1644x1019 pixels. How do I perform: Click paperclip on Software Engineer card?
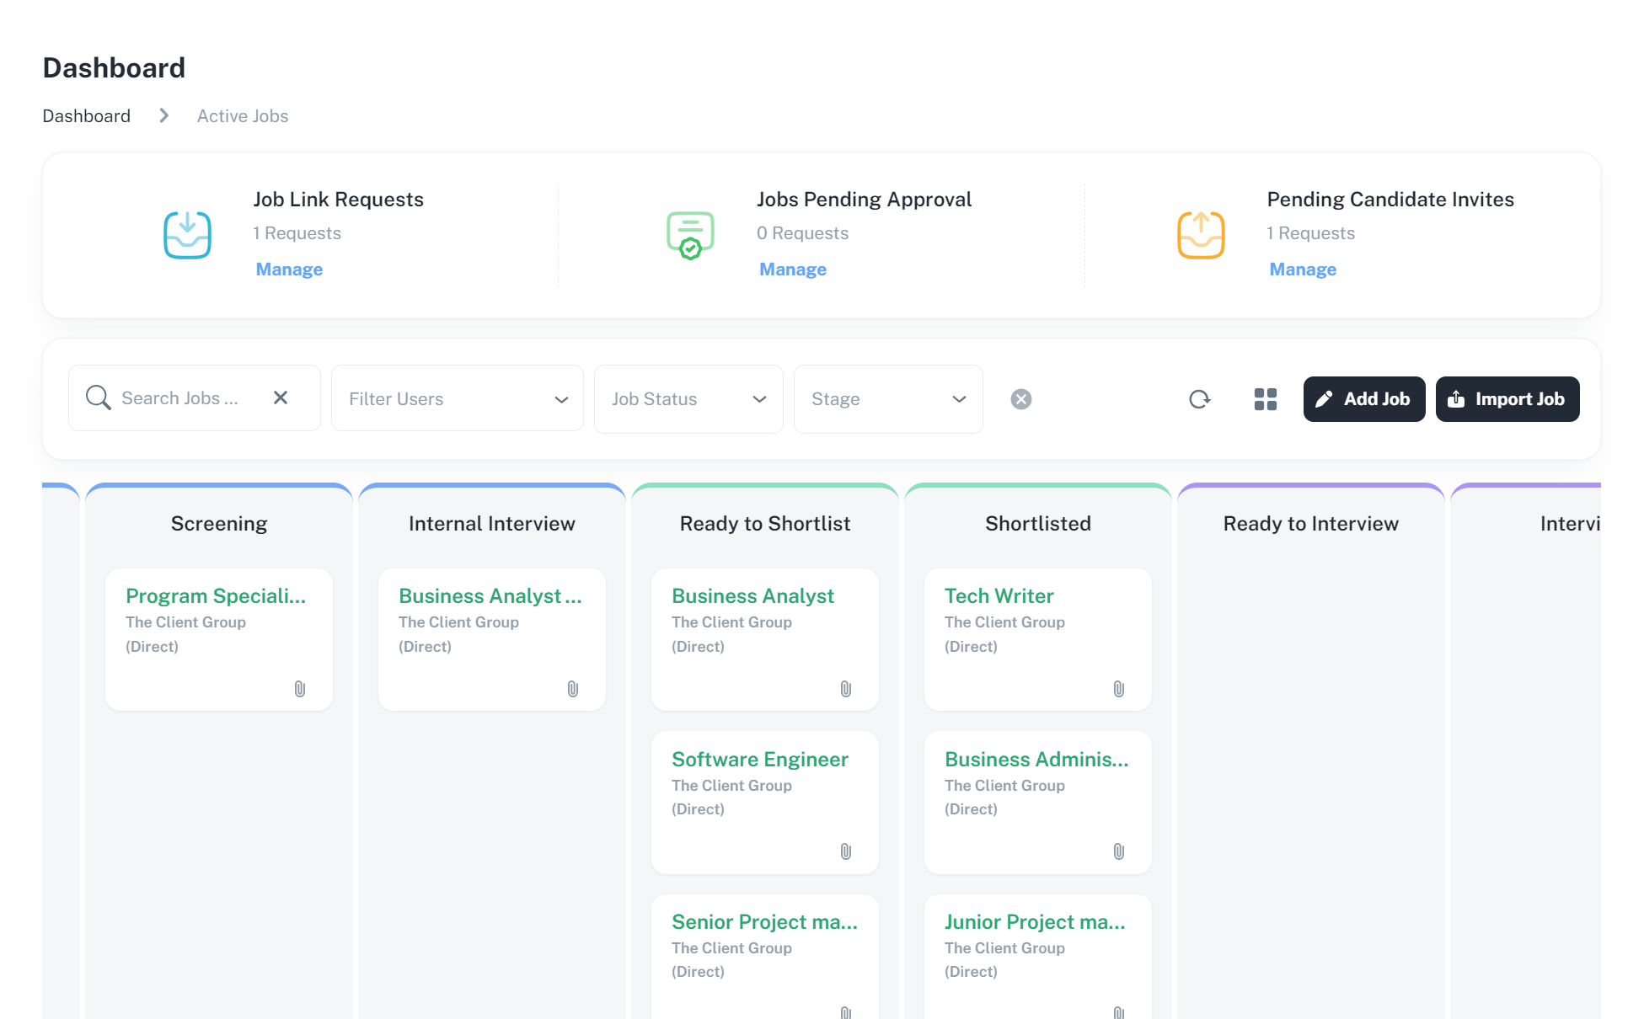(x=845, y=851)
